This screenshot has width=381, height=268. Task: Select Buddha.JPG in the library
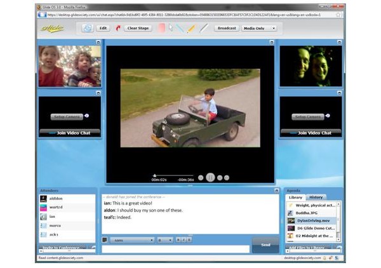[311, 213]
